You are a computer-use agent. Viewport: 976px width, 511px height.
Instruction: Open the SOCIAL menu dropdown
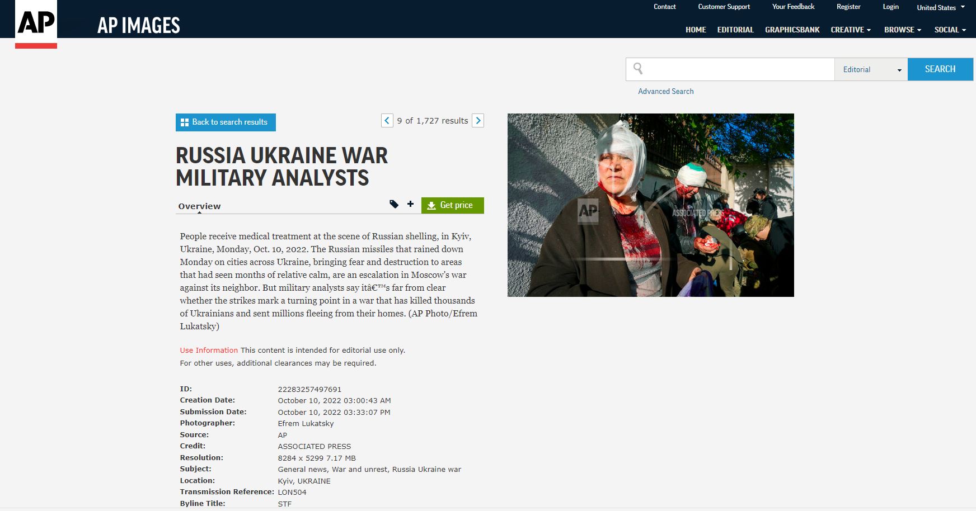(950, 30)
